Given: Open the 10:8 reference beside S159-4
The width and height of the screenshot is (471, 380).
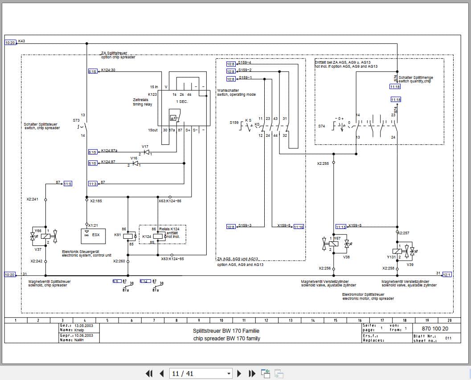Looking at the screenshot, I should (x=231, y=64).
